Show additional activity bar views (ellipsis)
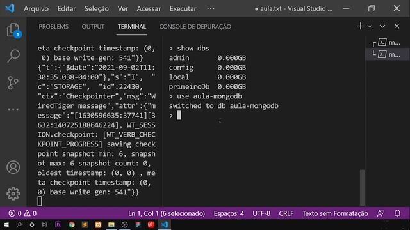Image resolution: width=410 pixels, height=230 pixels. point(13,109)
